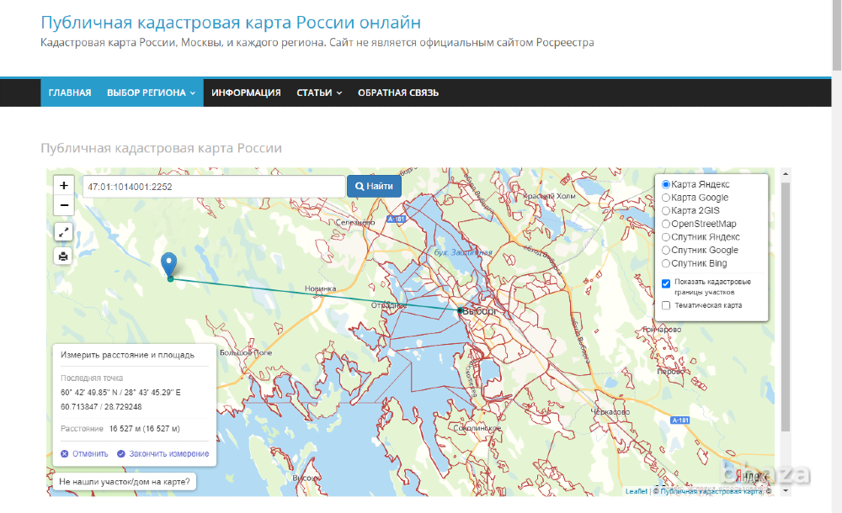Enable the Тематическая карта checkbox
Image resolution: width=842 pixels, height=513 pixels.
(x=666, y=305)
